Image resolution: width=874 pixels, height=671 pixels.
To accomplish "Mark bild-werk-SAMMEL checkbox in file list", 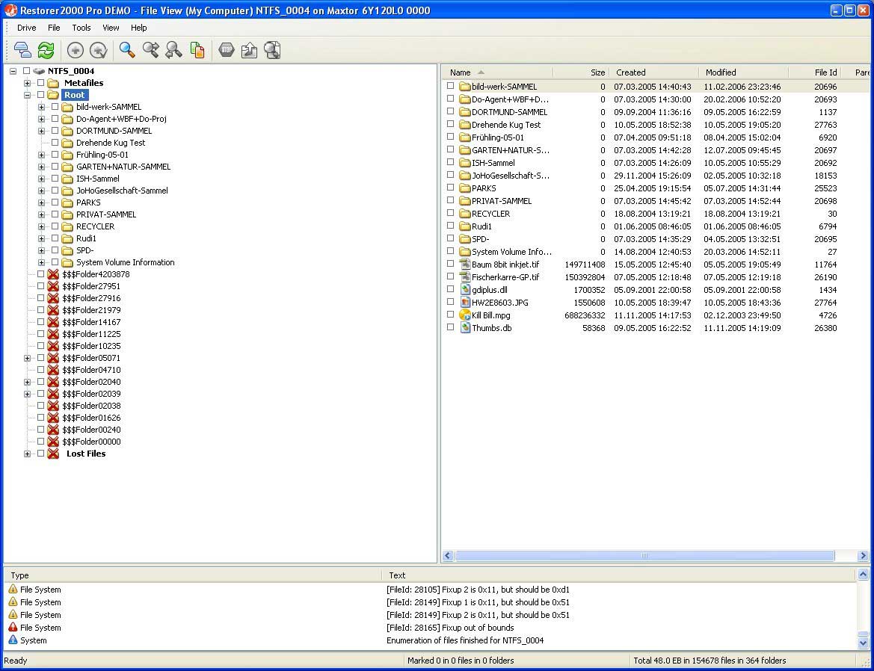I will [x=450, y=86].
